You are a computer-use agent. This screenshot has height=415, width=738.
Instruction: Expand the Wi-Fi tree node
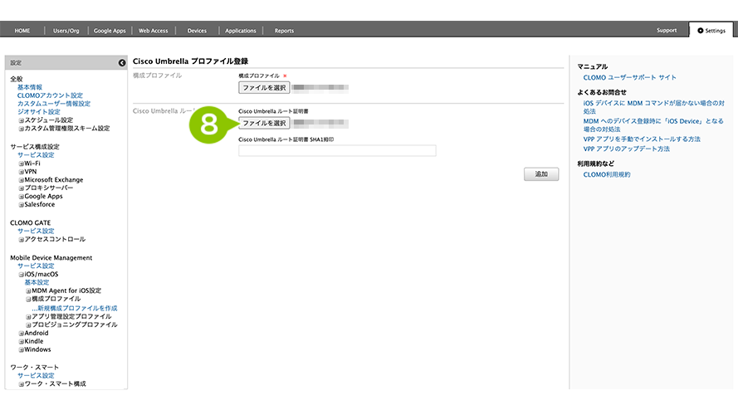22,164
